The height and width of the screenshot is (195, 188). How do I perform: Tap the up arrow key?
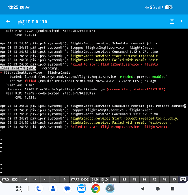point(35,179)
